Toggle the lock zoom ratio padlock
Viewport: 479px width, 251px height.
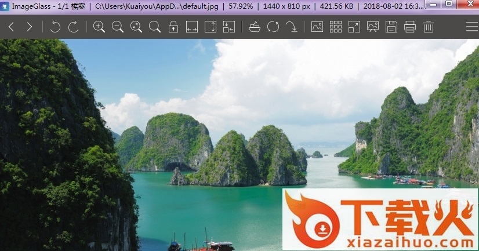pos(173,27)
